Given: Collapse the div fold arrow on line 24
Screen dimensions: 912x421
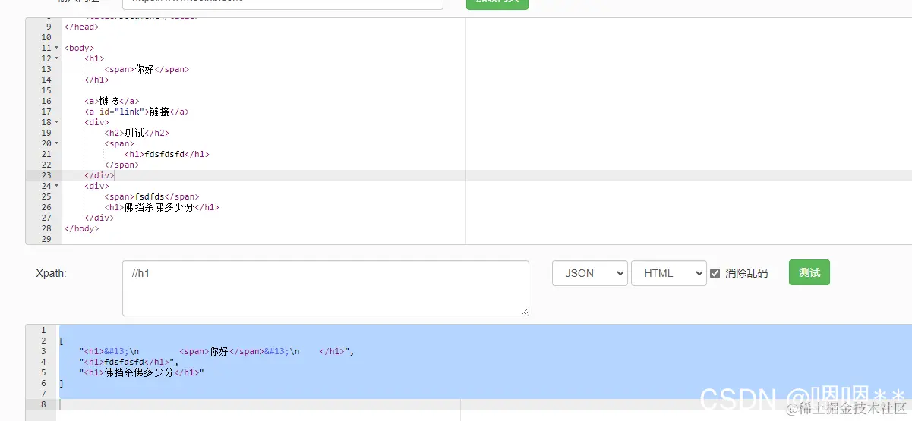Looking at the screenshot, I should [x=56, y=186].
